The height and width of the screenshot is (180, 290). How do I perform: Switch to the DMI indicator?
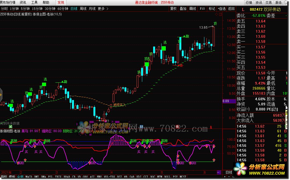point(37,177)
